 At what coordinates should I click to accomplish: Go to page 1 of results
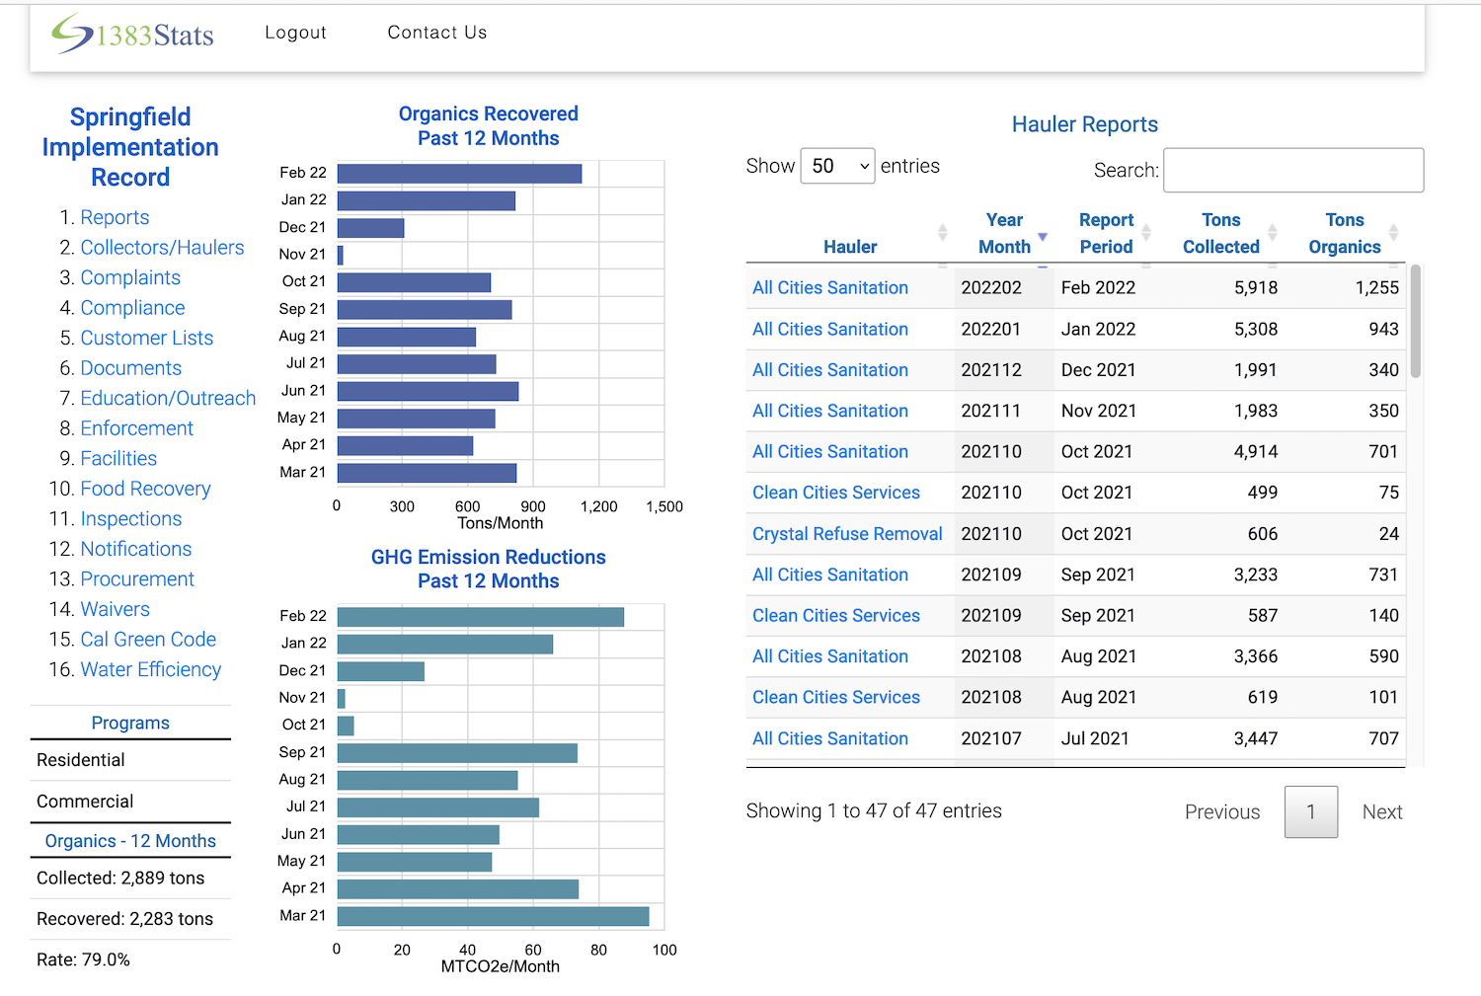(1310, 811)
